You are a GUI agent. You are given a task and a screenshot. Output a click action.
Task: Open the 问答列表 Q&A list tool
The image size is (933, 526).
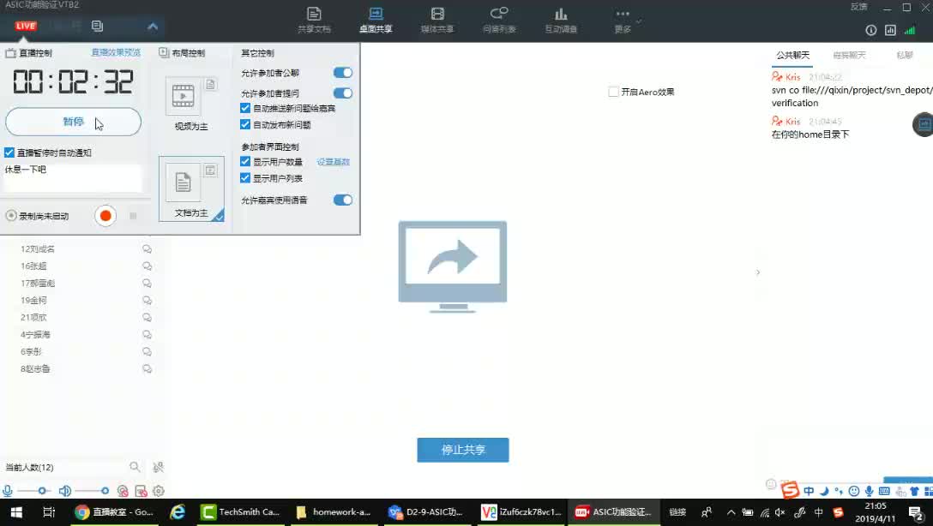499,20
